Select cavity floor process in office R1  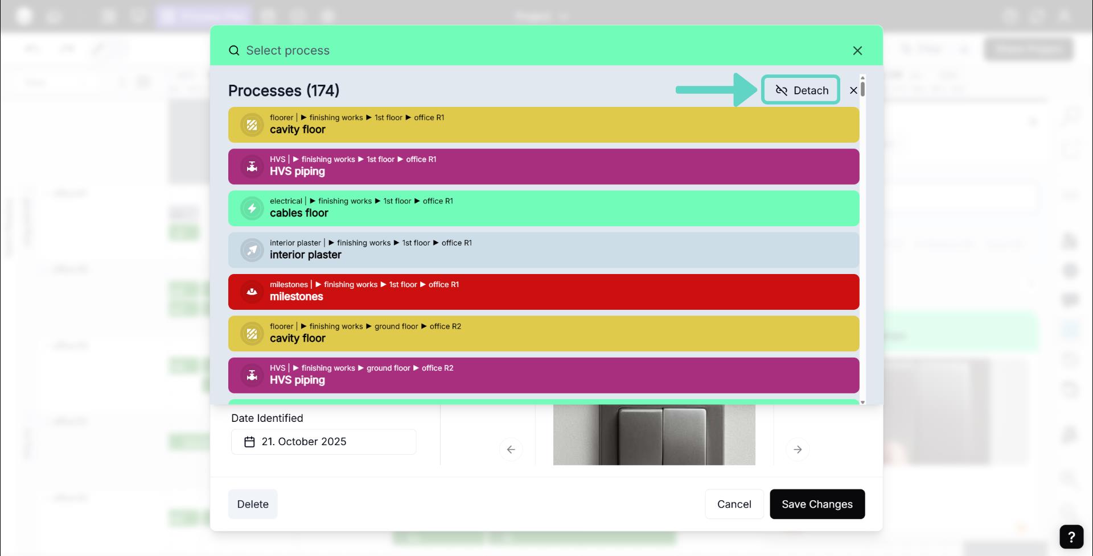543,125
